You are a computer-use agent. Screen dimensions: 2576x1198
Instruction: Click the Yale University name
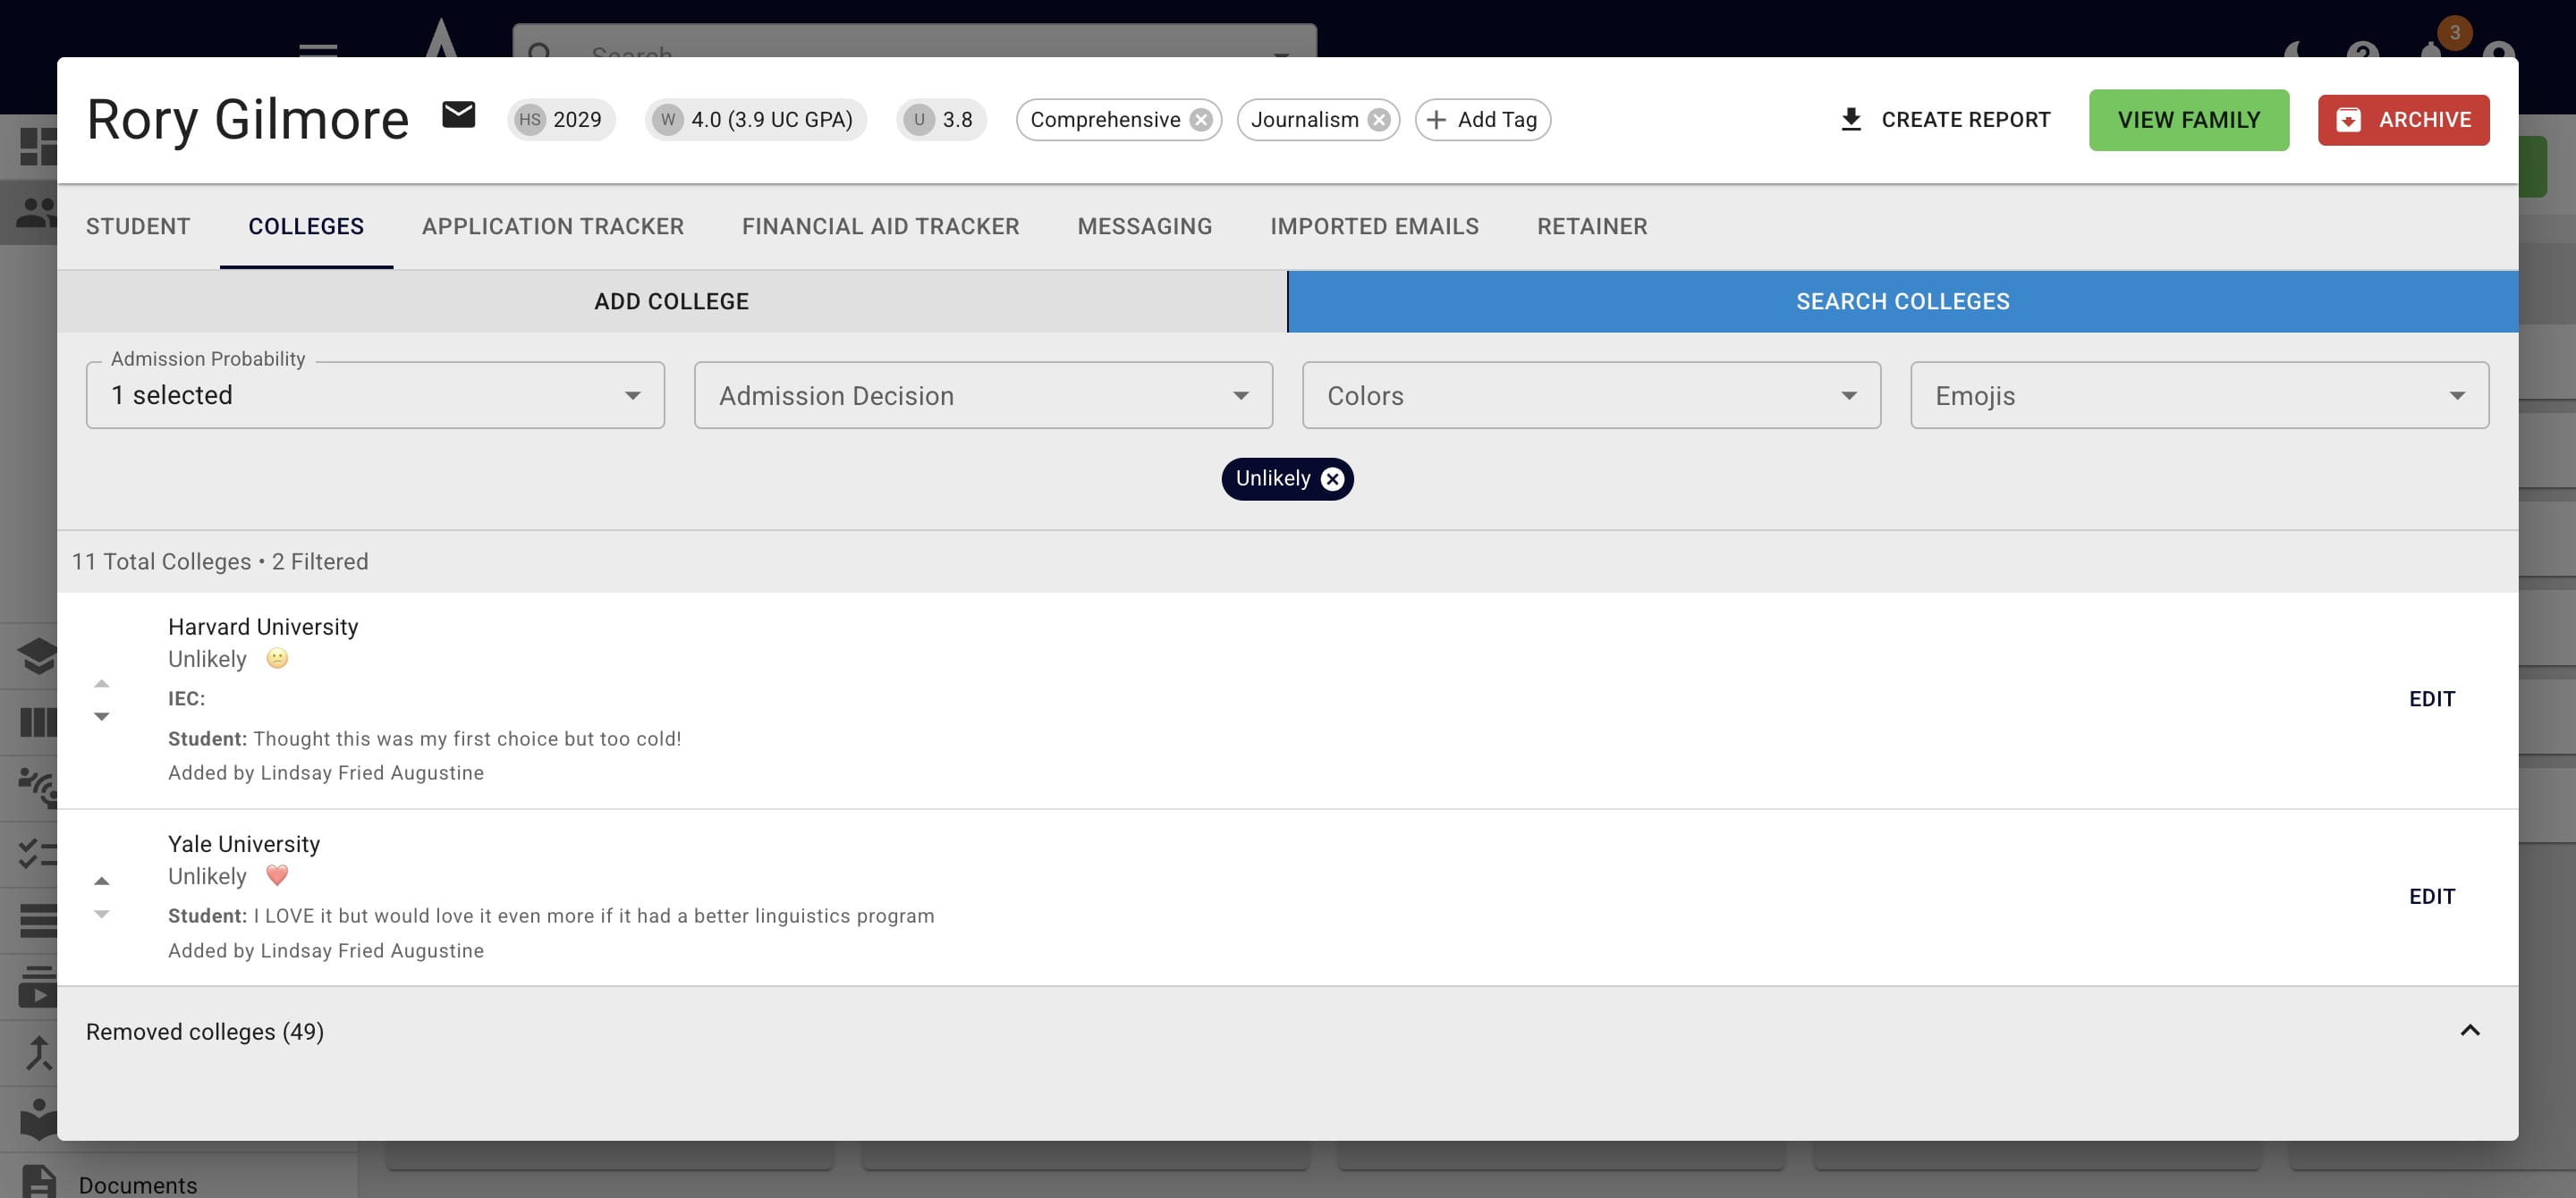(x=244, y=844)
